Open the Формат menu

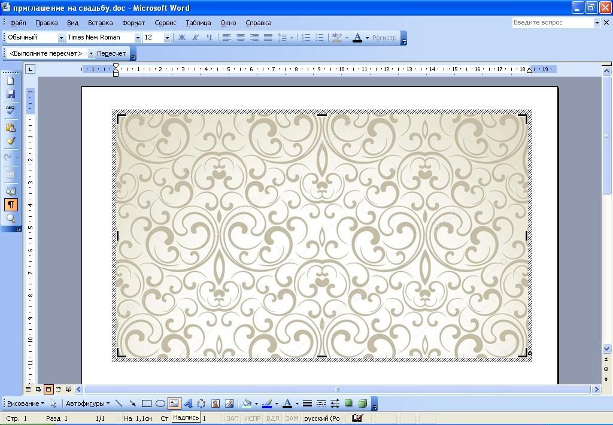[x=133, y=23]
